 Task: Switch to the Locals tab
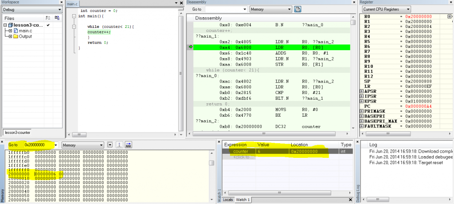[228, 200]
